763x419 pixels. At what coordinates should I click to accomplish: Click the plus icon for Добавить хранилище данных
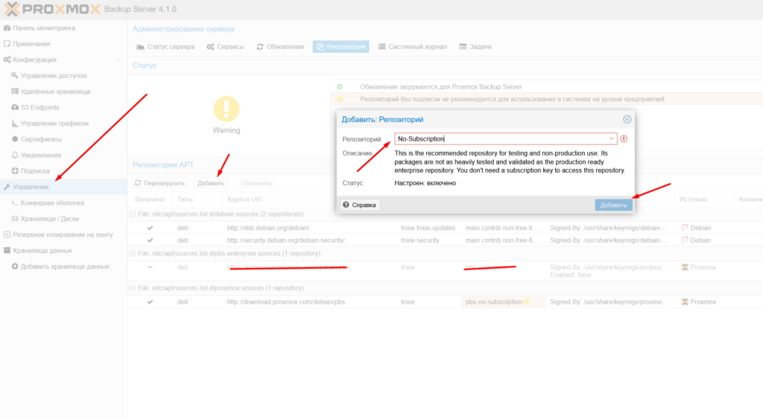pos(15,266)
